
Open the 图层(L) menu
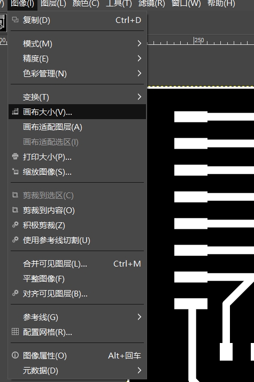(53, 4)
